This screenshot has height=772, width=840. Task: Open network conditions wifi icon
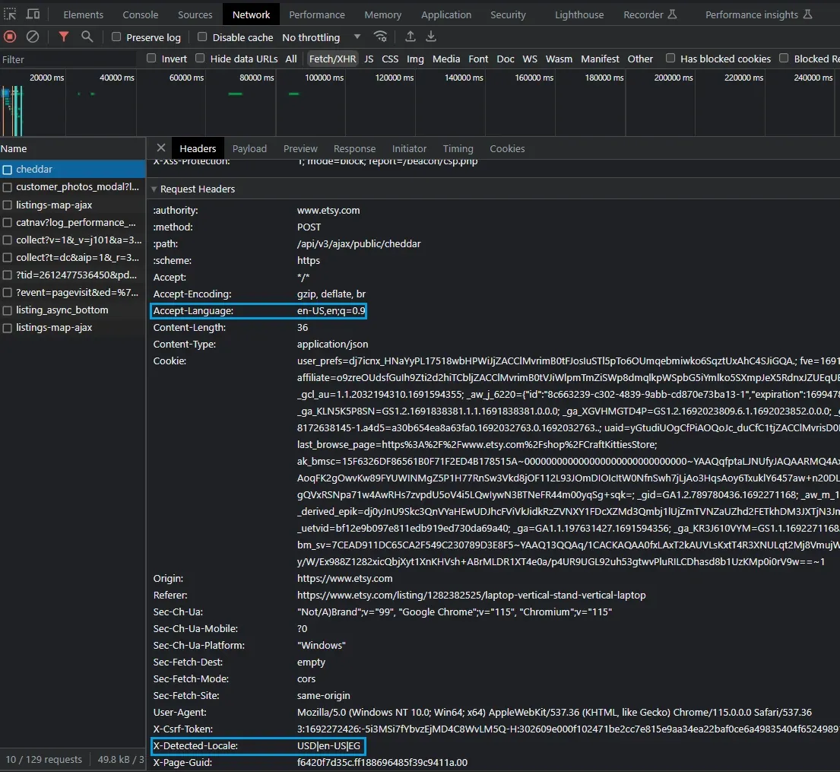pyautogui.click(x=380, y=37)
